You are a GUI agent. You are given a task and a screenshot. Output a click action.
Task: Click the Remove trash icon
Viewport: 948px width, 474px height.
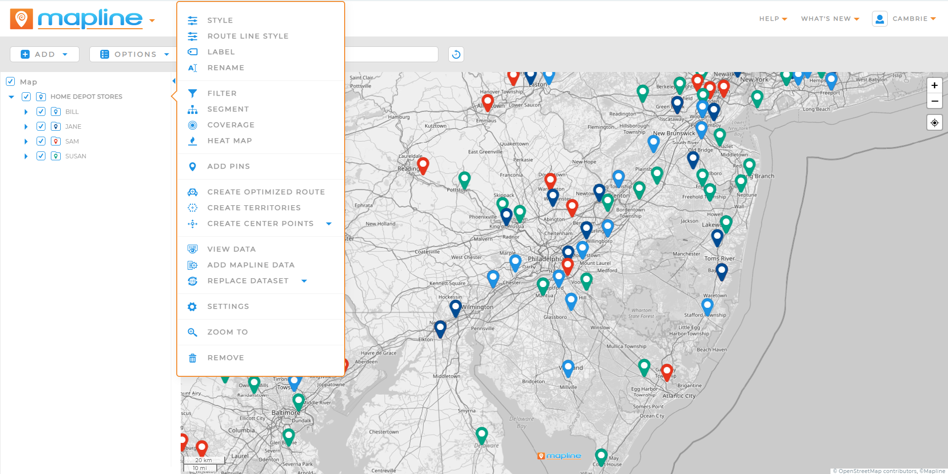point(193,358)
